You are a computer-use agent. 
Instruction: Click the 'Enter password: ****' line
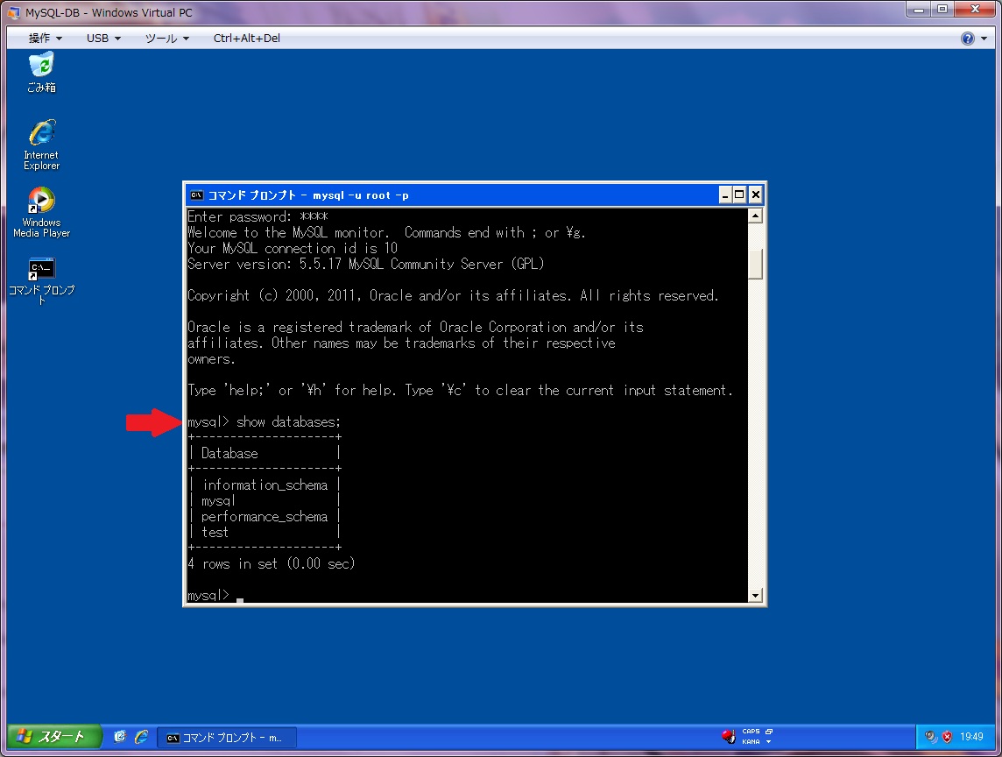(258, 216)
